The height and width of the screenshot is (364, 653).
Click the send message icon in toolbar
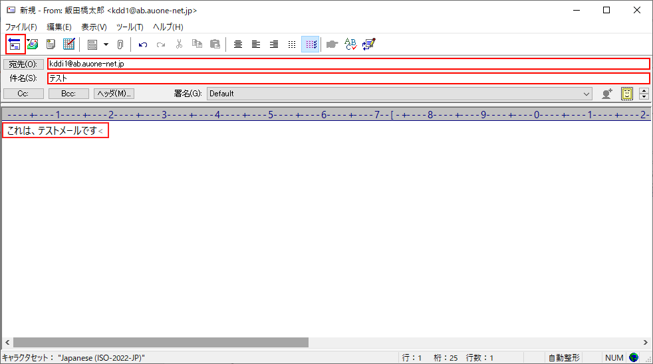(x=15, y=44)
